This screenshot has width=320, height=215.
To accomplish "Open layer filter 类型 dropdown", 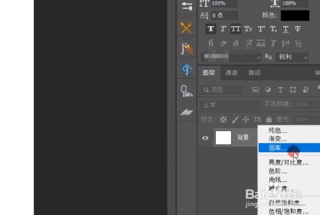I will tap(222, 89).
